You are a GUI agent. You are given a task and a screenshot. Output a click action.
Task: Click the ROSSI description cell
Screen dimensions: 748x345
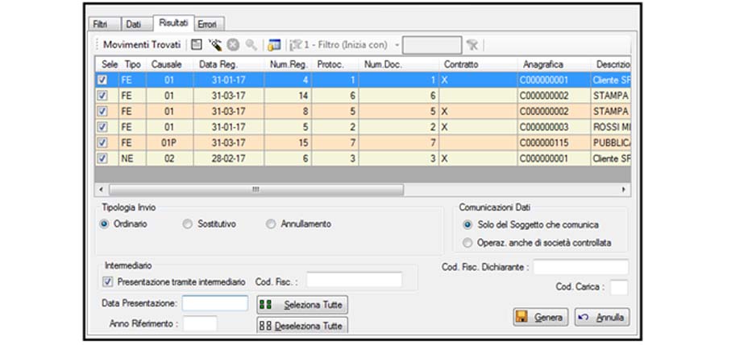coord(611,127)
